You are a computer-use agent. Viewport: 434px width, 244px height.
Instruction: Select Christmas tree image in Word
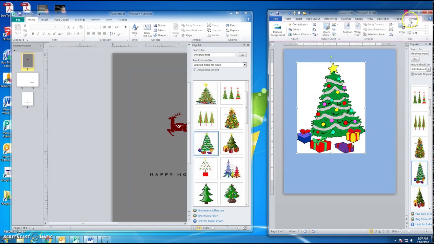point(331,108)
